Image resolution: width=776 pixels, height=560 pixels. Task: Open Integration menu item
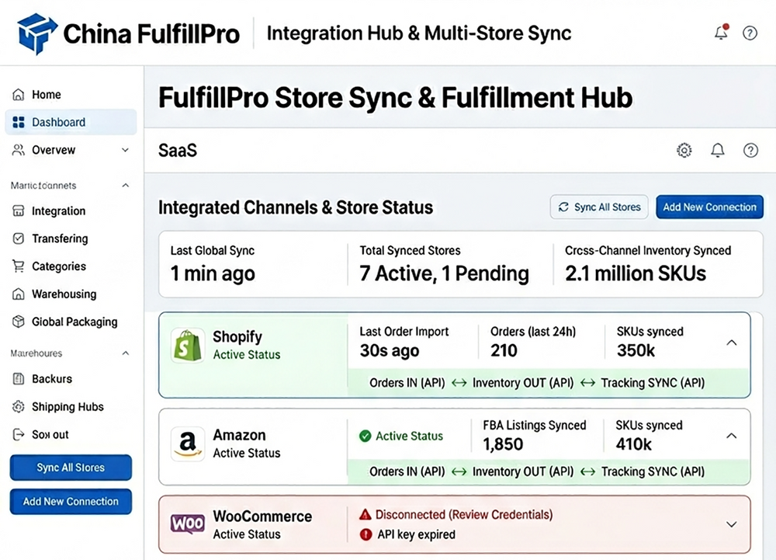point(71,211)
